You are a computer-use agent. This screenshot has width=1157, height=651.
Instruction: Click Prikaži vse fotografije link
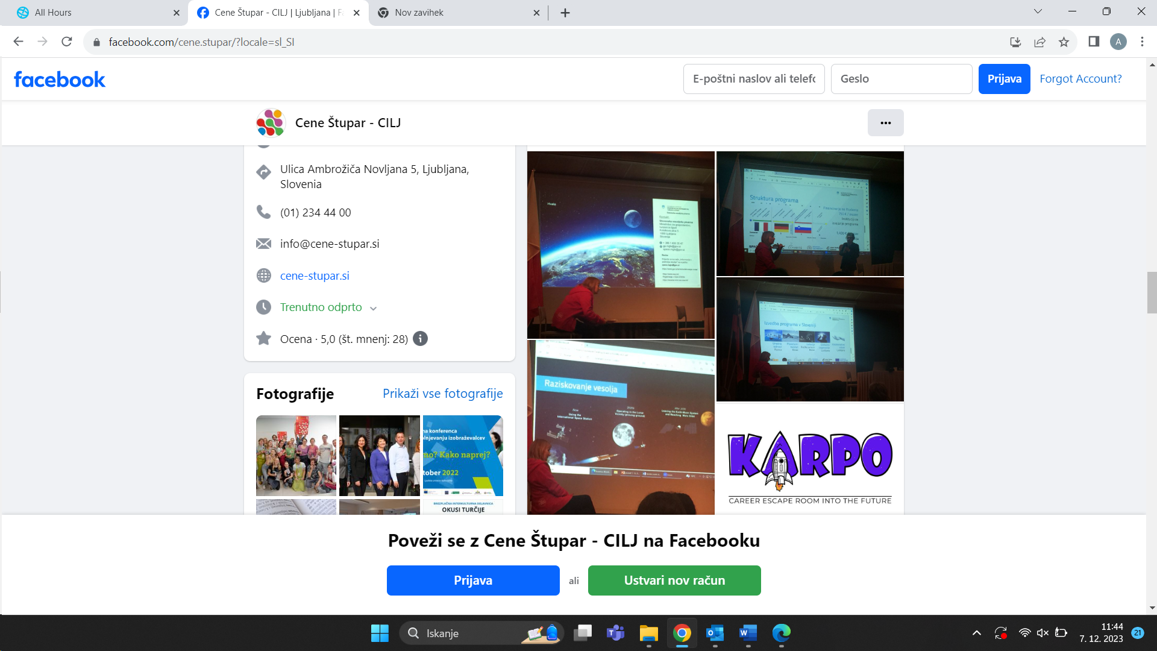[442, 394]
